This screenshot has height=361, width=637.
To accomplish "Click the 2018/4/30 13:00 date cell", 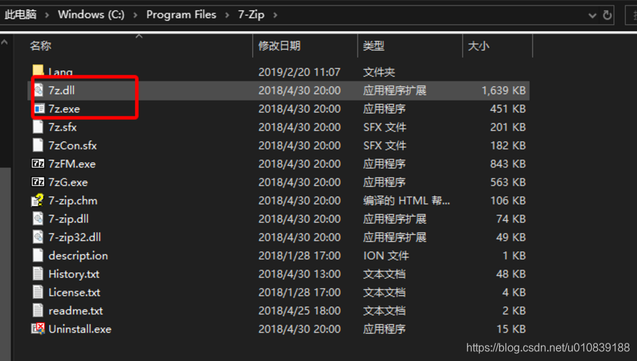I will 300,274.
